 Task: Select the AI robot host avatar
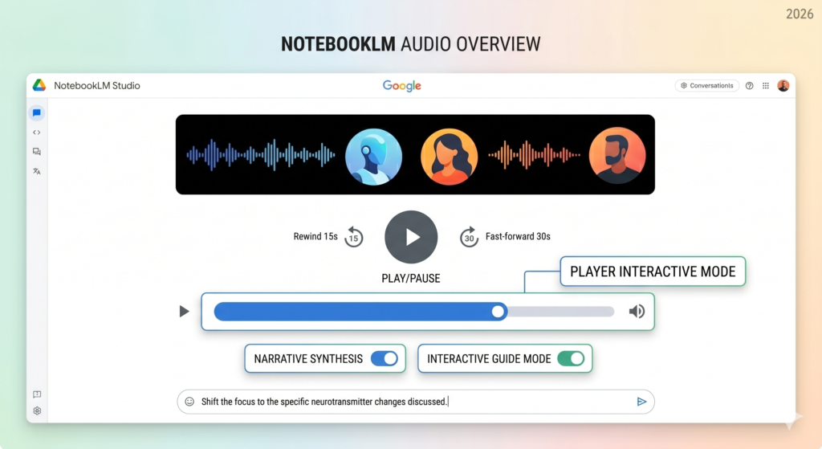(374, 157)
